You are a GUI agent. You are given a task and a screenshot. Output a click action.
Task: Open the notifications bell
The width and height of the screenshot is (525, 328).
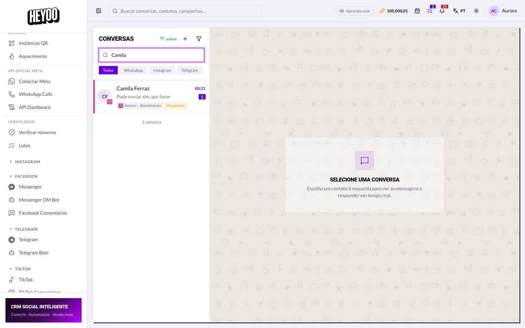point(442,11)
